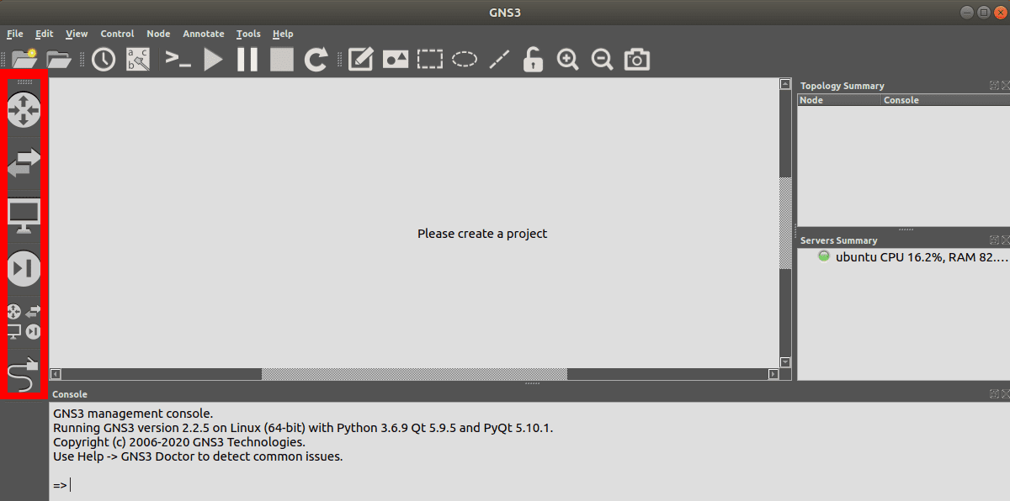The image size is (1010, 501).
Task: Click the Zoom in magnifier icon
Action: (568, 59)
